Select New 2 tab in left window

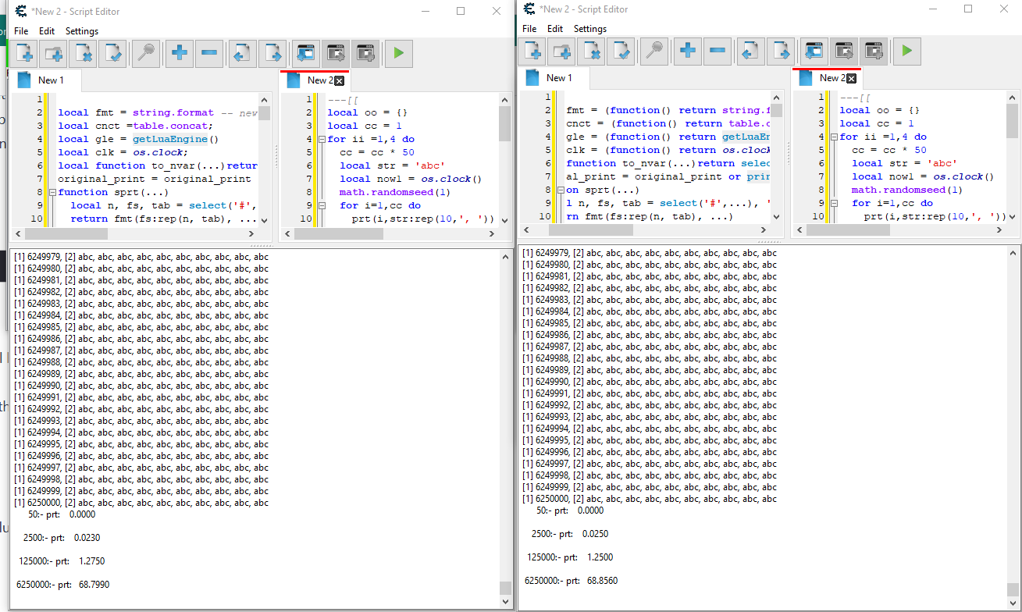315,80
